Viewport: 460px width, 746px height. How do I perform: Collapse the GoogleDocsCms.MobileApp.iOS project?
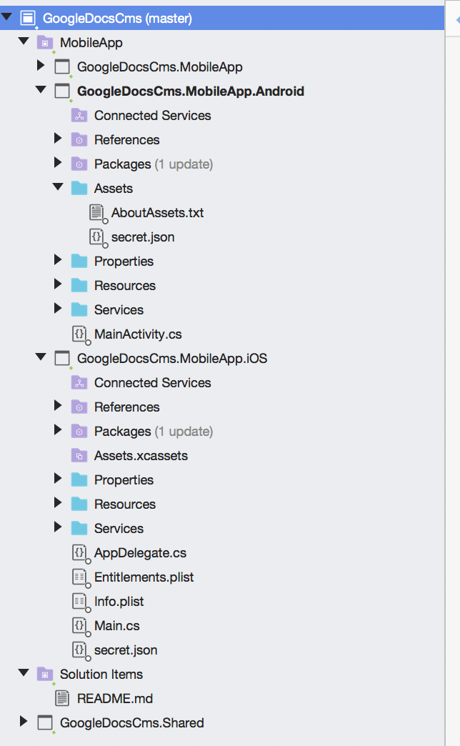[x=41, y=357]
